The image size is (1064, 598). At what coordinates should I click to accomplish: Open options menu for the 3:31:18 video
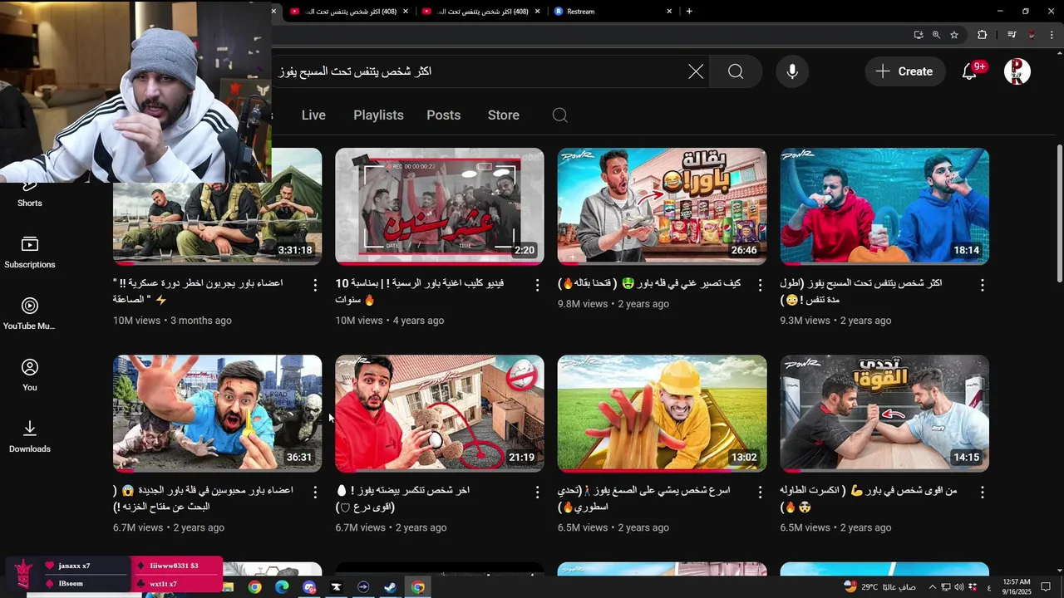pos(315,285)
